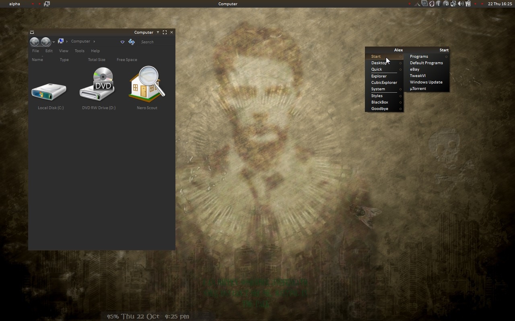Viewport: 515px width, 321px height.
Task: Sort by the Name column header
Action: click(37, 59)
